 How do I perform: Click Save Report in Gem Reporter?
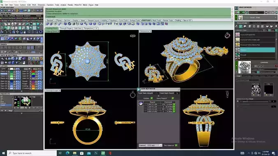(162, 98)
